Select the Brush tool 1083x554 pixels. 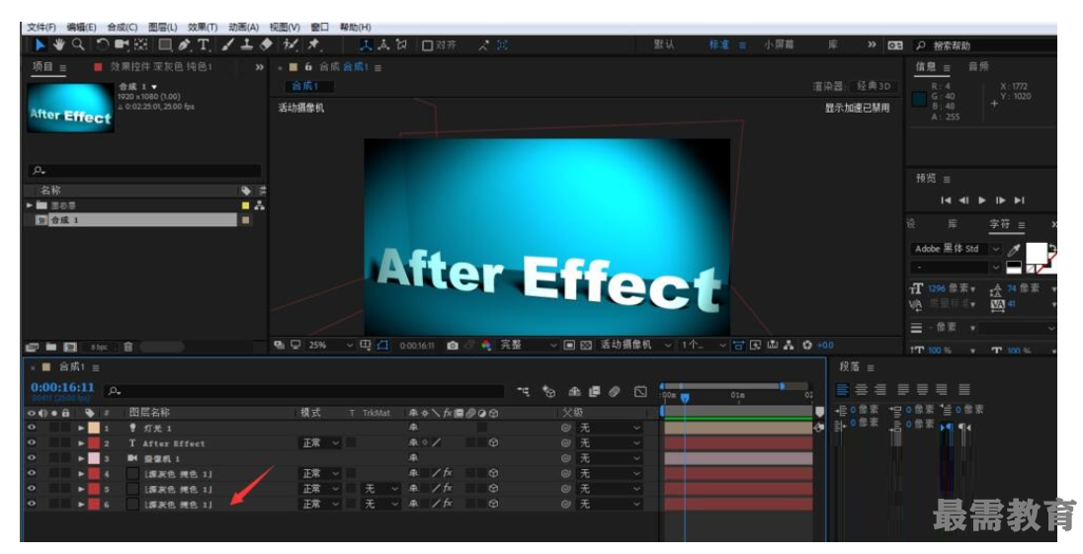click(228, 44)
